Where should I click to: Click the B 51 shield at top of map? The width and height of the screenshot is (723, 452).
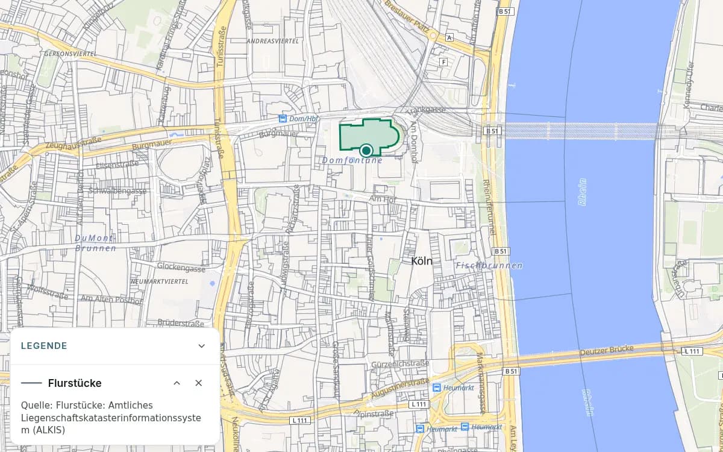(x=505, y=11)
